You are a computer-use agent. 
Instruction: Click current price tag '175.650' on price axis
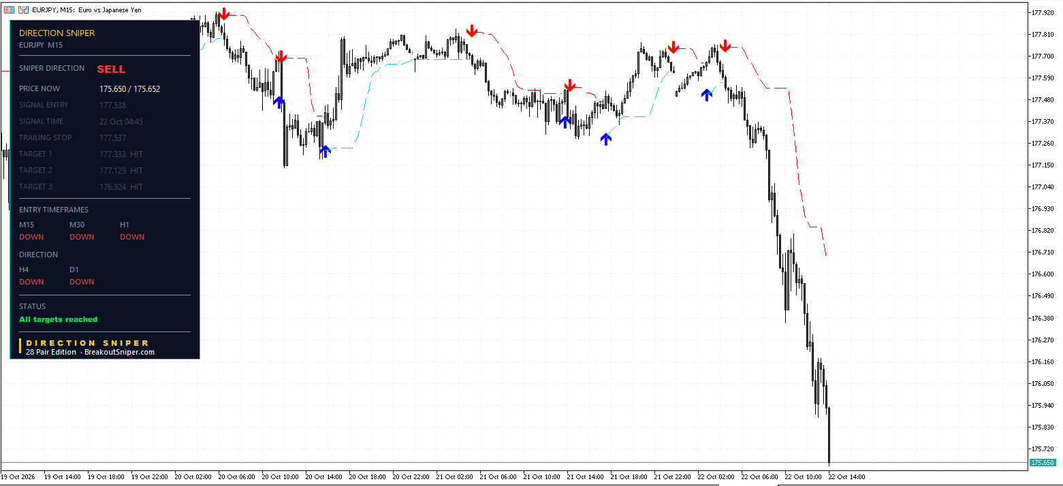1043,463
